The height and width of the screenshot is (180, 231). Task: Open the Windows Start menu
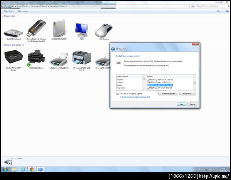click(x=5, y=170)
